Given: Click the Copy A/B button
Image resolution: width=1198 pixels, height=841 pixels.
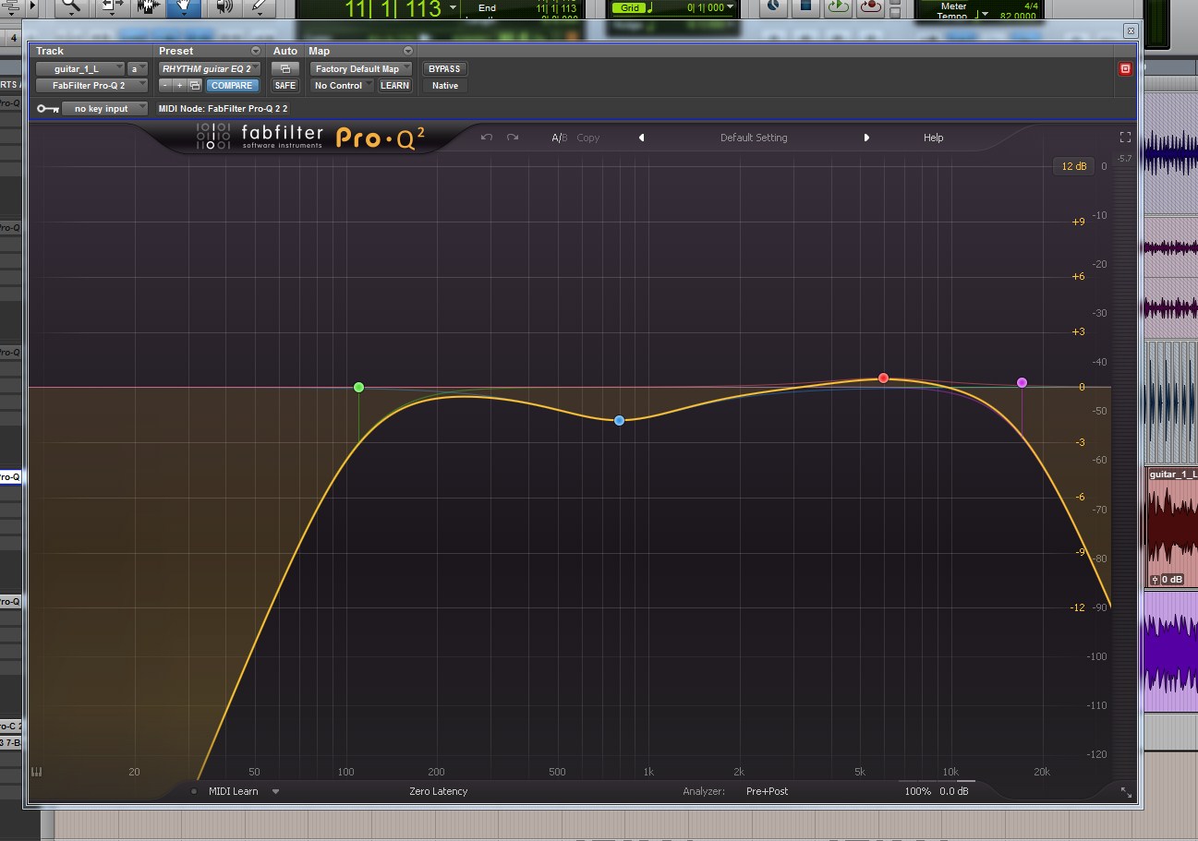Looking at the screenshot, I should click(588, 138).
